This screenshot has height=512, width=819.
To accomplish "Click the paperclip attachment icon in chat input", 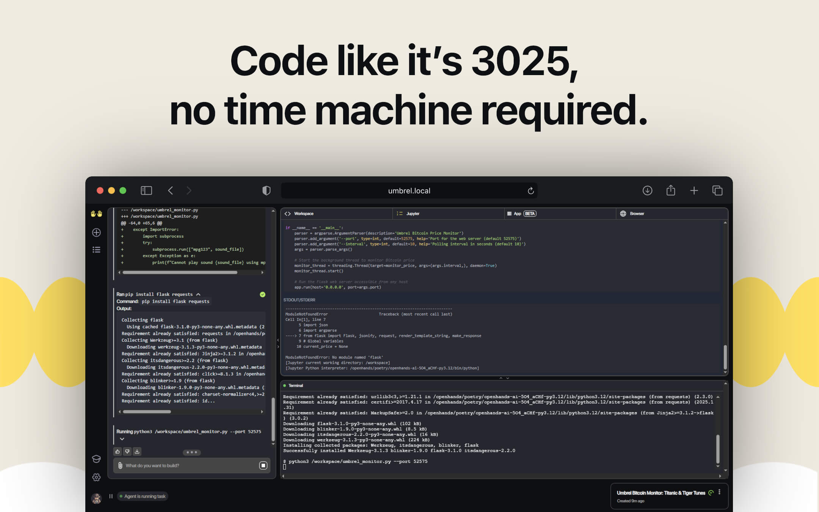I will (121, 465).
